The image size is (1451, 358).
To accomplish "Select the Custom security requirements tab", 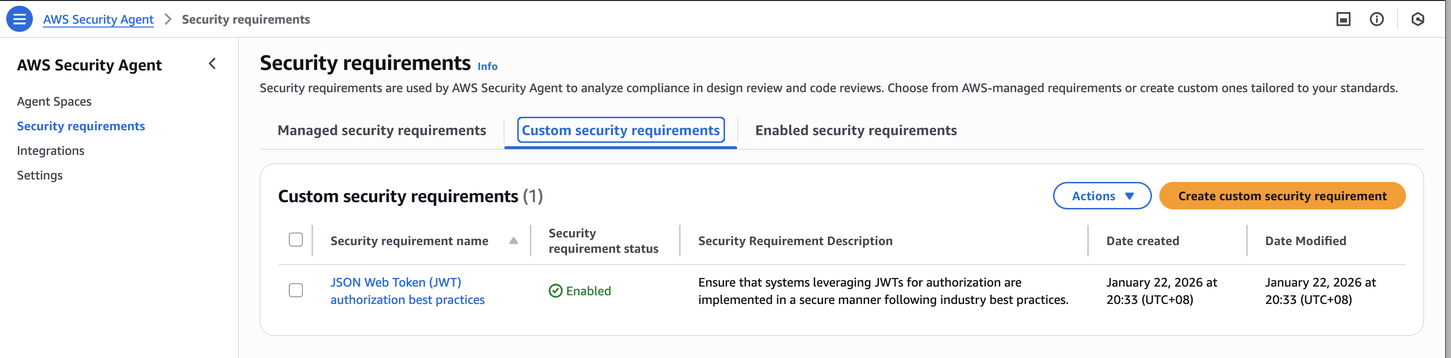I will (620, 131).
